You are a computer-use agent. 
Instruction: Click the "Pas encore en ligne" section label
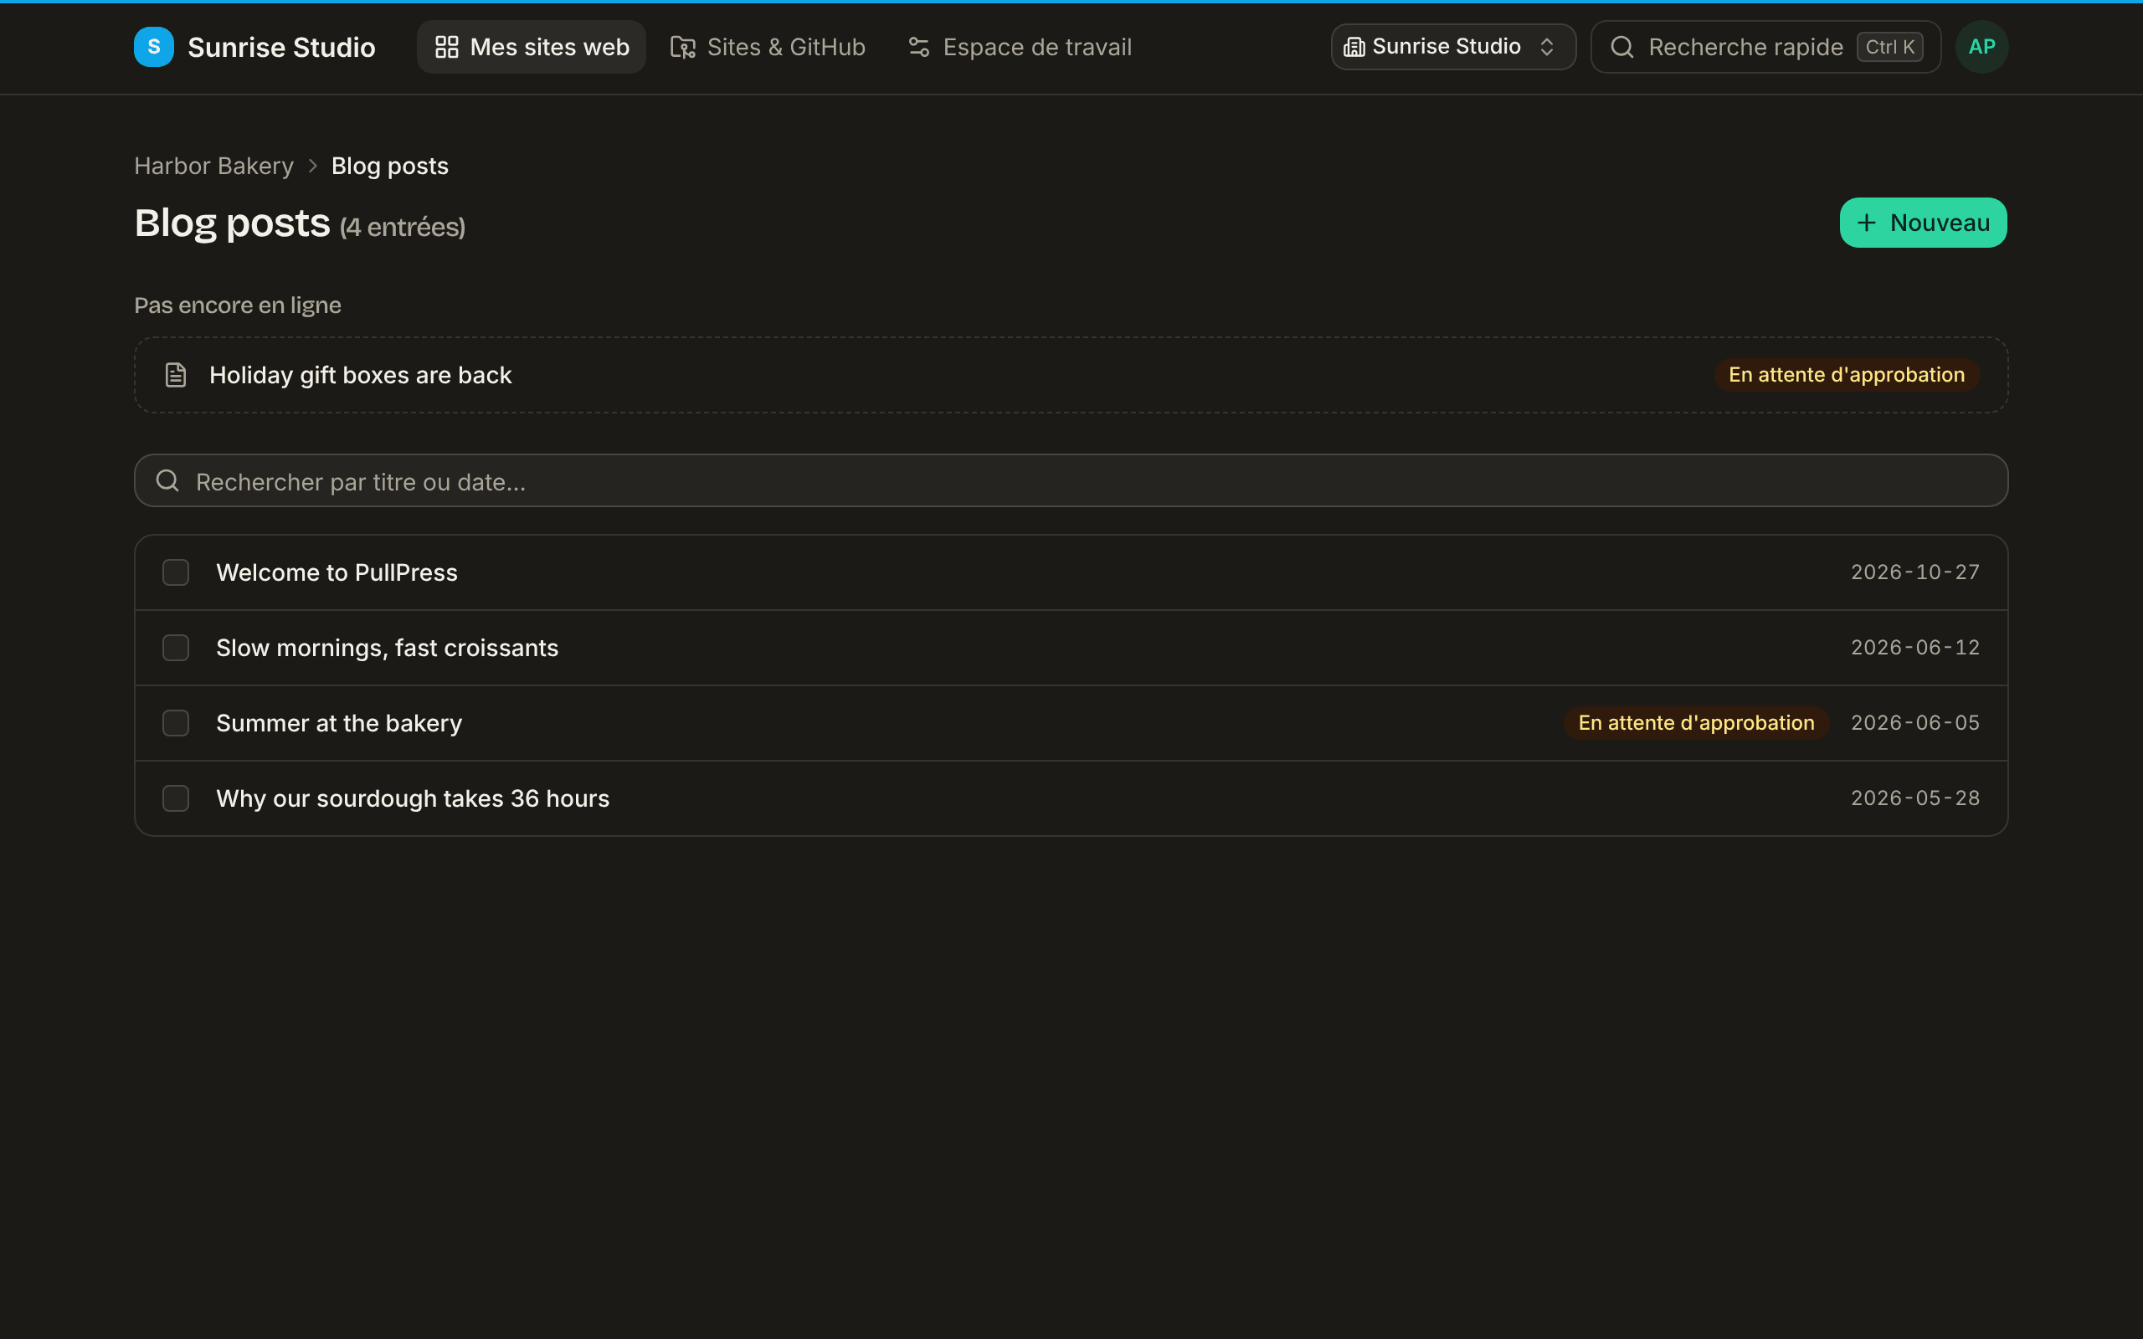point(238,305)
